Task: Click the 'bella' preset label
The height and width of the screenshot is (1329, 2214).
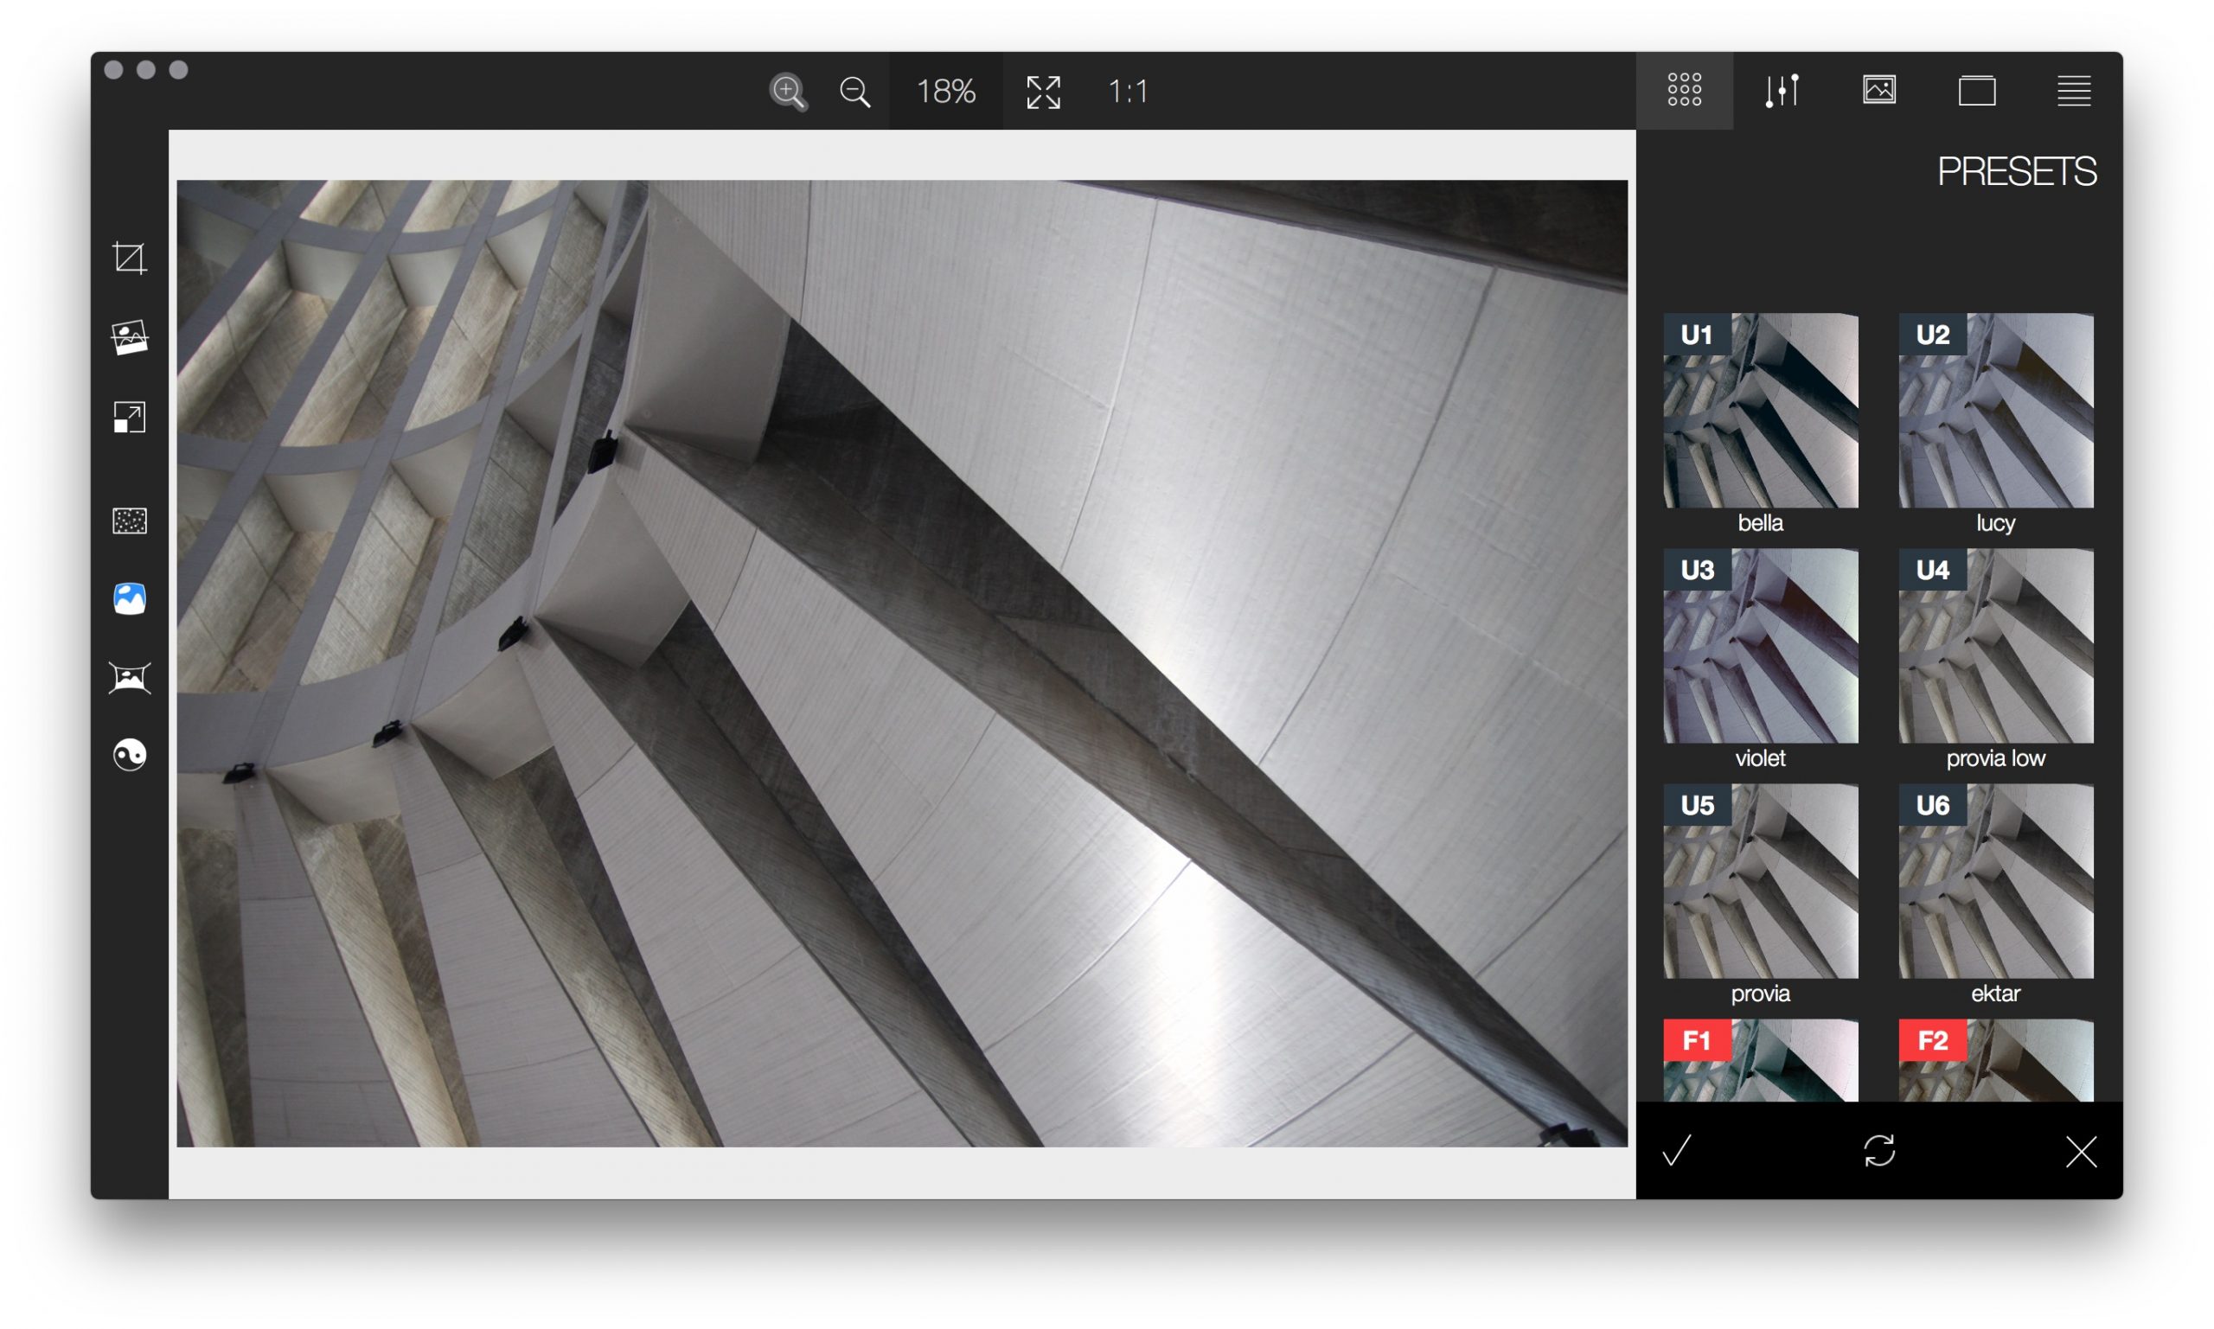Action: point(1760,523)
